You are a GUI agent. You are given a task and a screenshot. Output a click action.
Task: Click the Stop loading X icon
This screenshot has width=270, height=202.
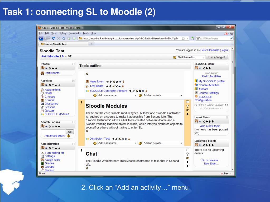(59, 38)
